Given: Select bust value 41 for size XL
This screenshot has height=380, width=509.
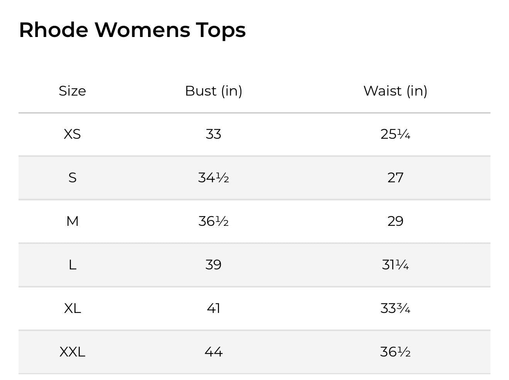Looking at the screenshot, I should 214,308.
